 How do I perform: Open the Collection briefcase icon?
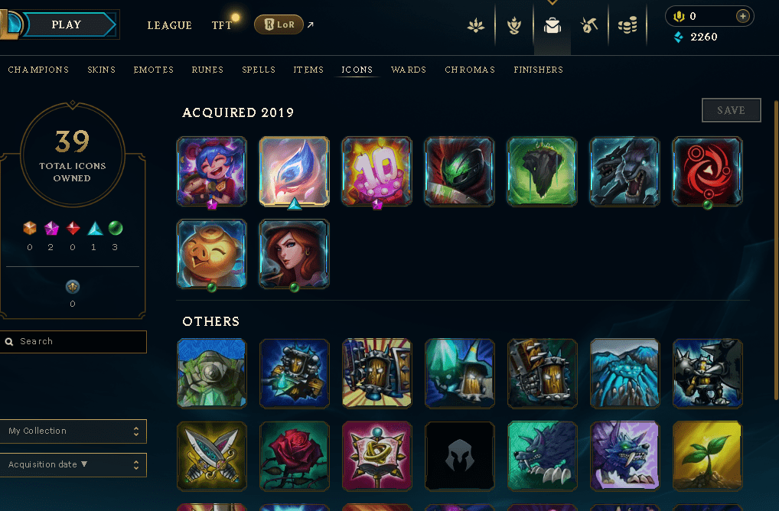pos(552,24)
